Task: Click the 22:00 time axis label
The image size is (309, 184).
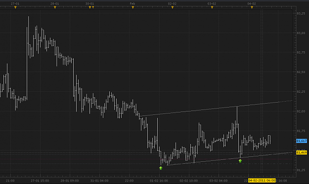Action: coord(129,181)
